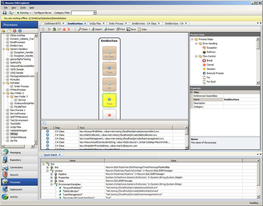Viewport: 263px width, 206px height.
Task: Click the blue info icon in Processes panel
Action: pos(20,31)
